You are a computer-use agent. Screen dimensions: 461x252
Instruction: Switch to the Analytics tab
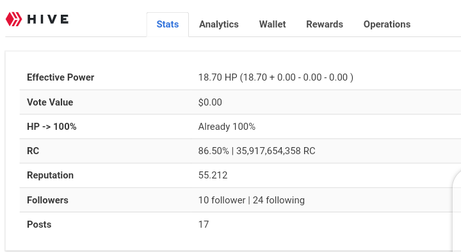coord(219,24)
